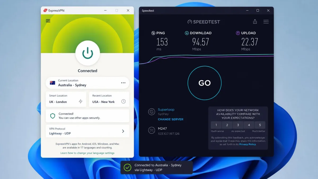
Task: Start the test with the GO button
Action: (204, 83)
